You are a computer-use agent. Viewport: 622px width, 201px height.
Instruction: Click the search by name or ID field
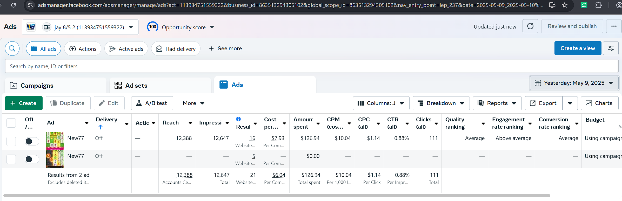[x=311, y=66]
